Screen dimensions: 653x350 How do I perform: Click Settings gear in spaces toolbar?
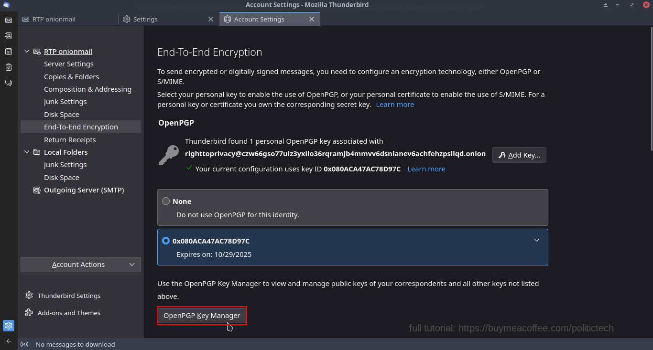click(8, 326)
